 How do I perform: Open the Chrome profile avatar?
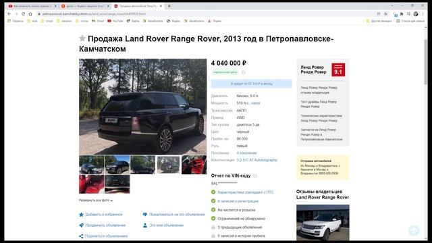pos(416,13)
